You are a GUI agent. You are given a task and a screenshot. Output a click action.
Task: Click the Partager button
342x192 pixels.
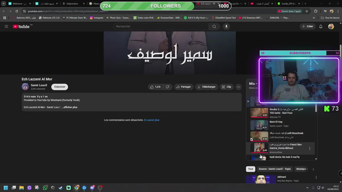pos(184,87)
